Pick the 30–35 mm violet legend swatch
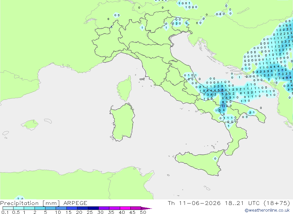 point(104,208)
